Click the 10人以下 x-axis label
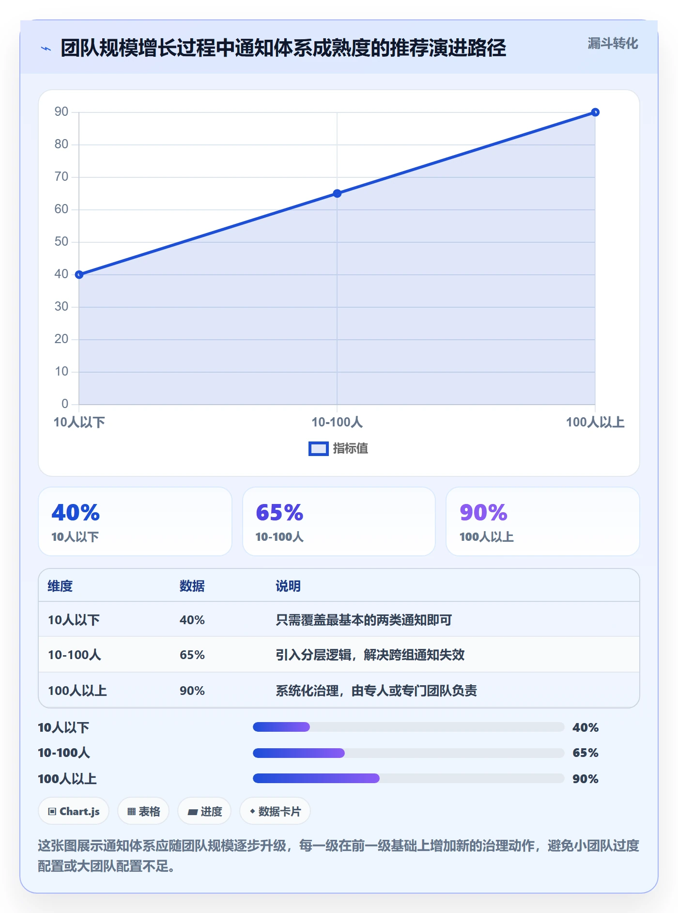Screen dimensions: 678x913 [x=79, y=422]
